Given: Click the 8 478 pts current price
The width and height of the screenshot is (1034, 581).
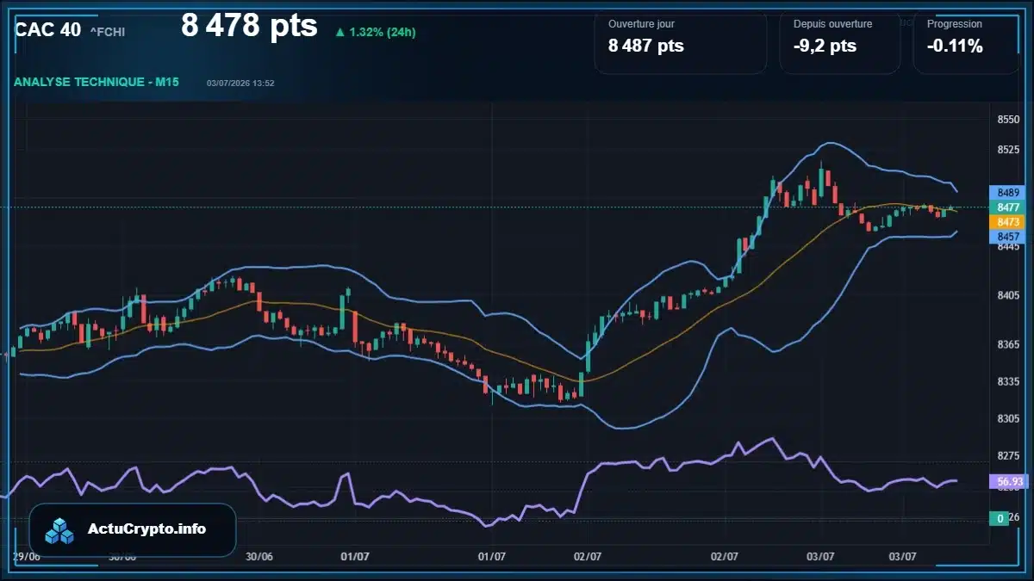Looking at the screenshot, I should pos(249,26).
